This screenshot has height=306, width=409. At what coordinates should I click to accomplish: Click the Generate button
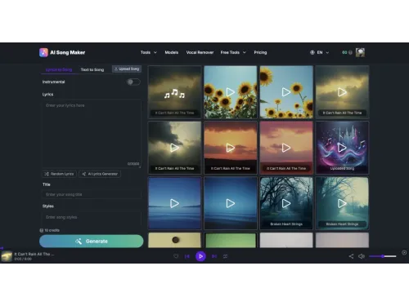click(x=92, y=242)
